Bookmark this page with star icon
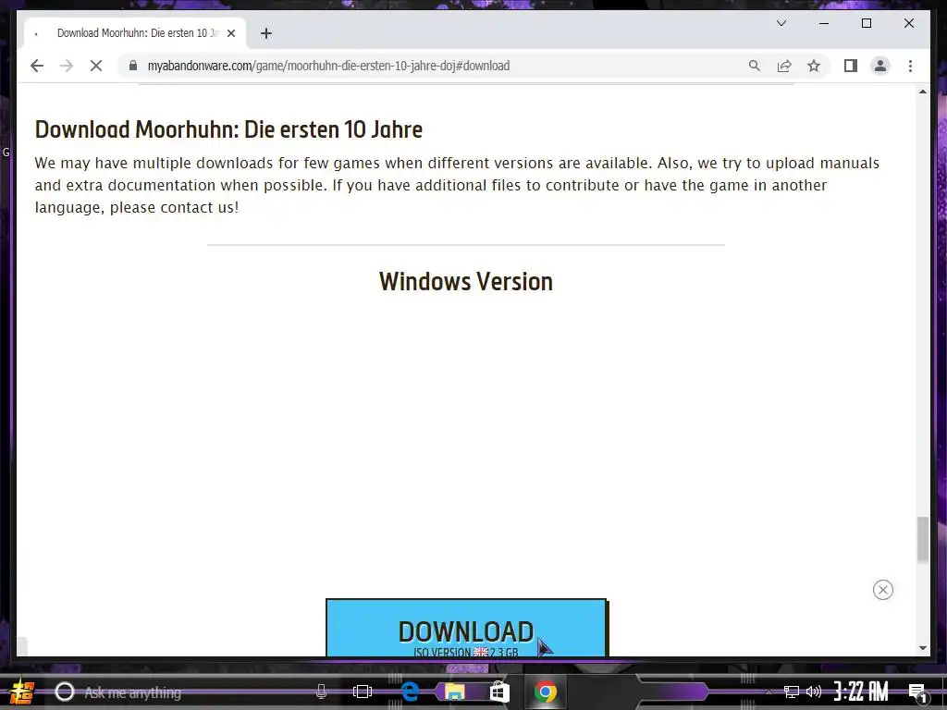The image size is (947, 710). (x=814, y=66)
